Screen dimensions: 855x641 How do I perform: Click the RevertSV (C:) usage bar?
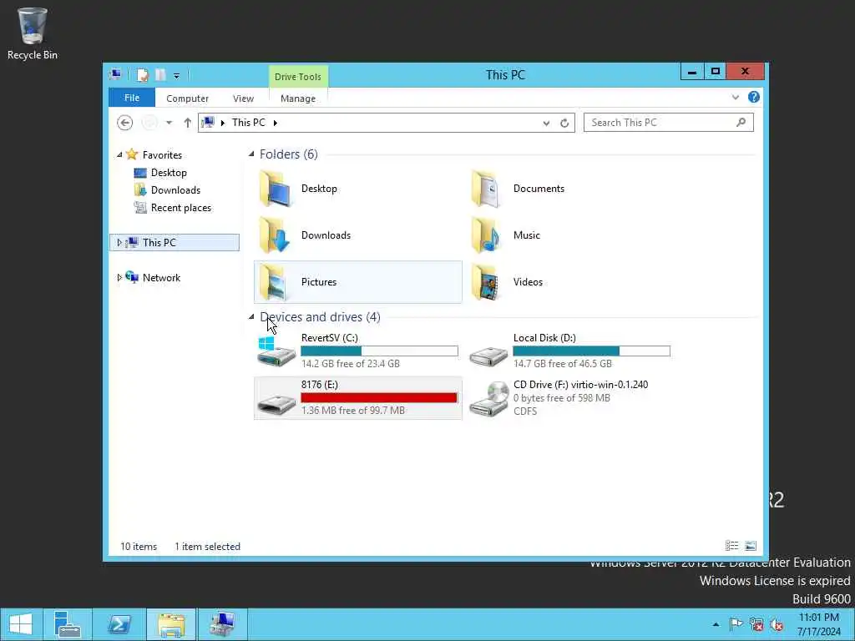380,351
